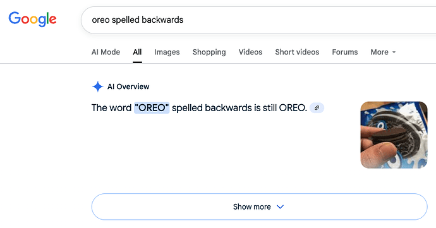Select the Forums tab
The width and height of the screenshot is (436, 228).
pyautogui.click(x=345, y=52)
